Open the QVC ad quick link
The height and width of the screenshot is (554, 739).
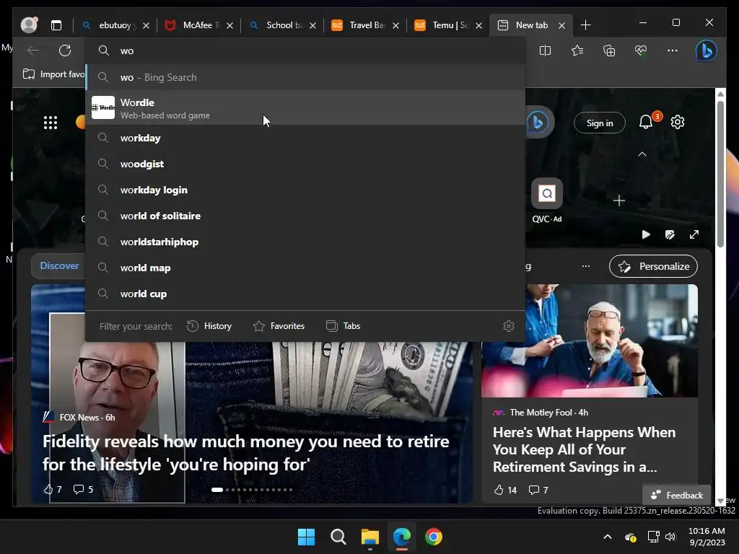tap(547, 201)
